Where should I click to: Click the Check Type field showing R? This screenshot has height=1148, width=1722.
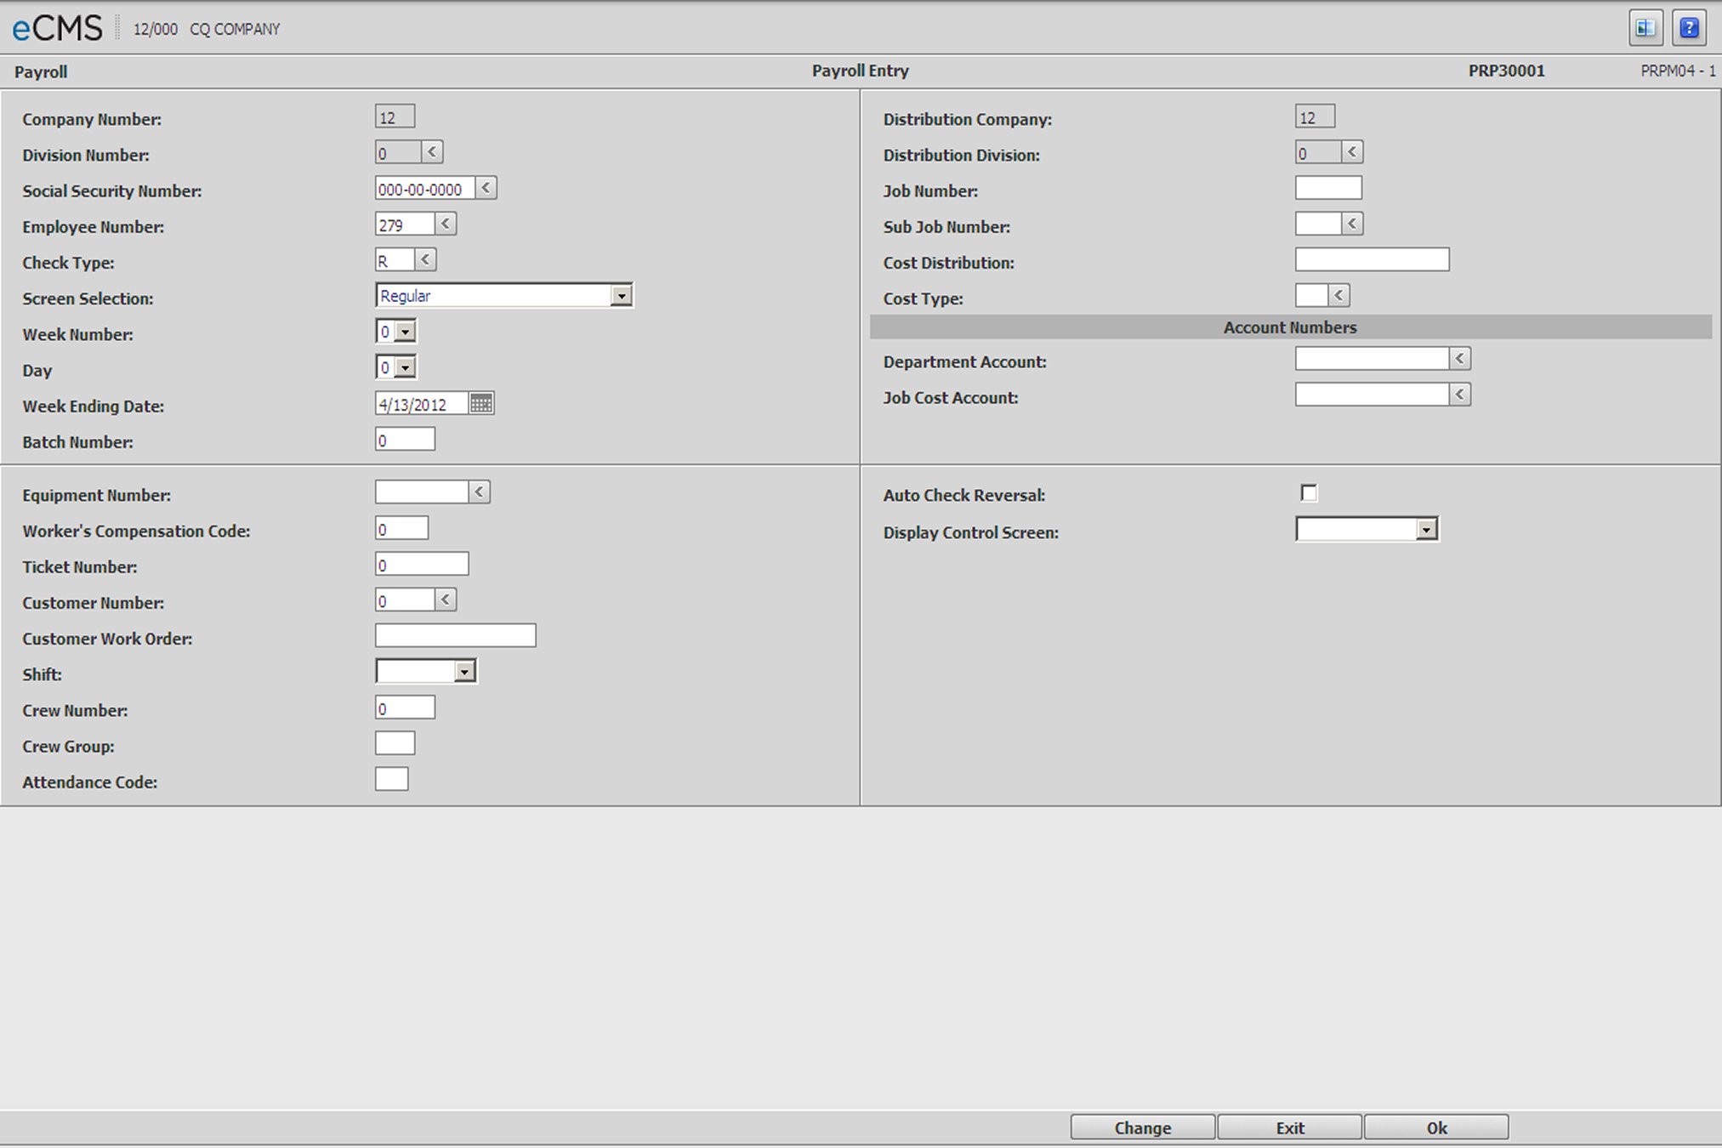(x=395, y=259)
